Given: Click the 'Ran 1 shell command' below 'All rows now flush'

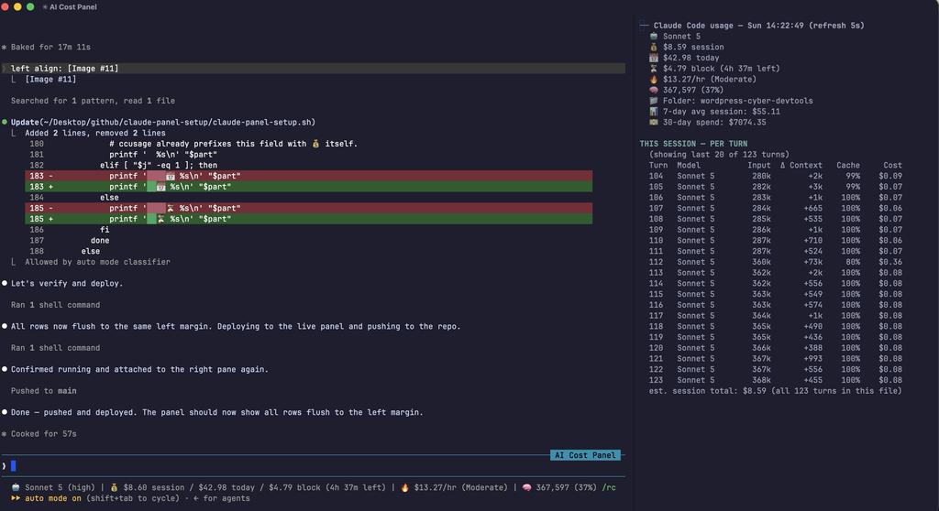Looking at the screenshot, I should coord(55,348).
